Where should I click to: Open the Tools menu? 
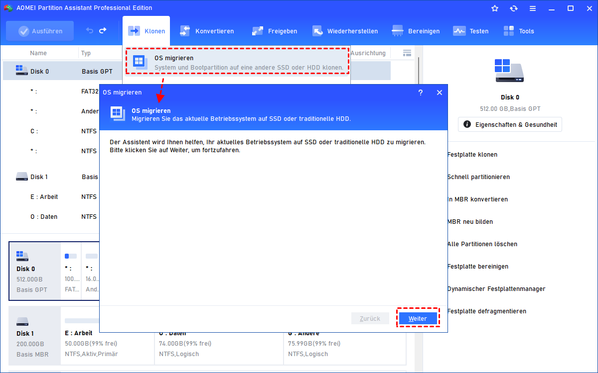coord(519,31)
